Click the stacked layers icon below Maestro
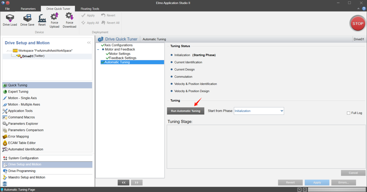This screenshot has height=192, width=367. coord(5,184)
